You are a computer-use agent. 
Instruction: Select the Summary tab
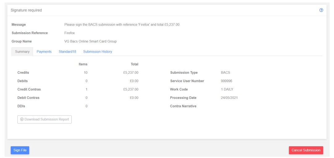[x=22, y=52]
